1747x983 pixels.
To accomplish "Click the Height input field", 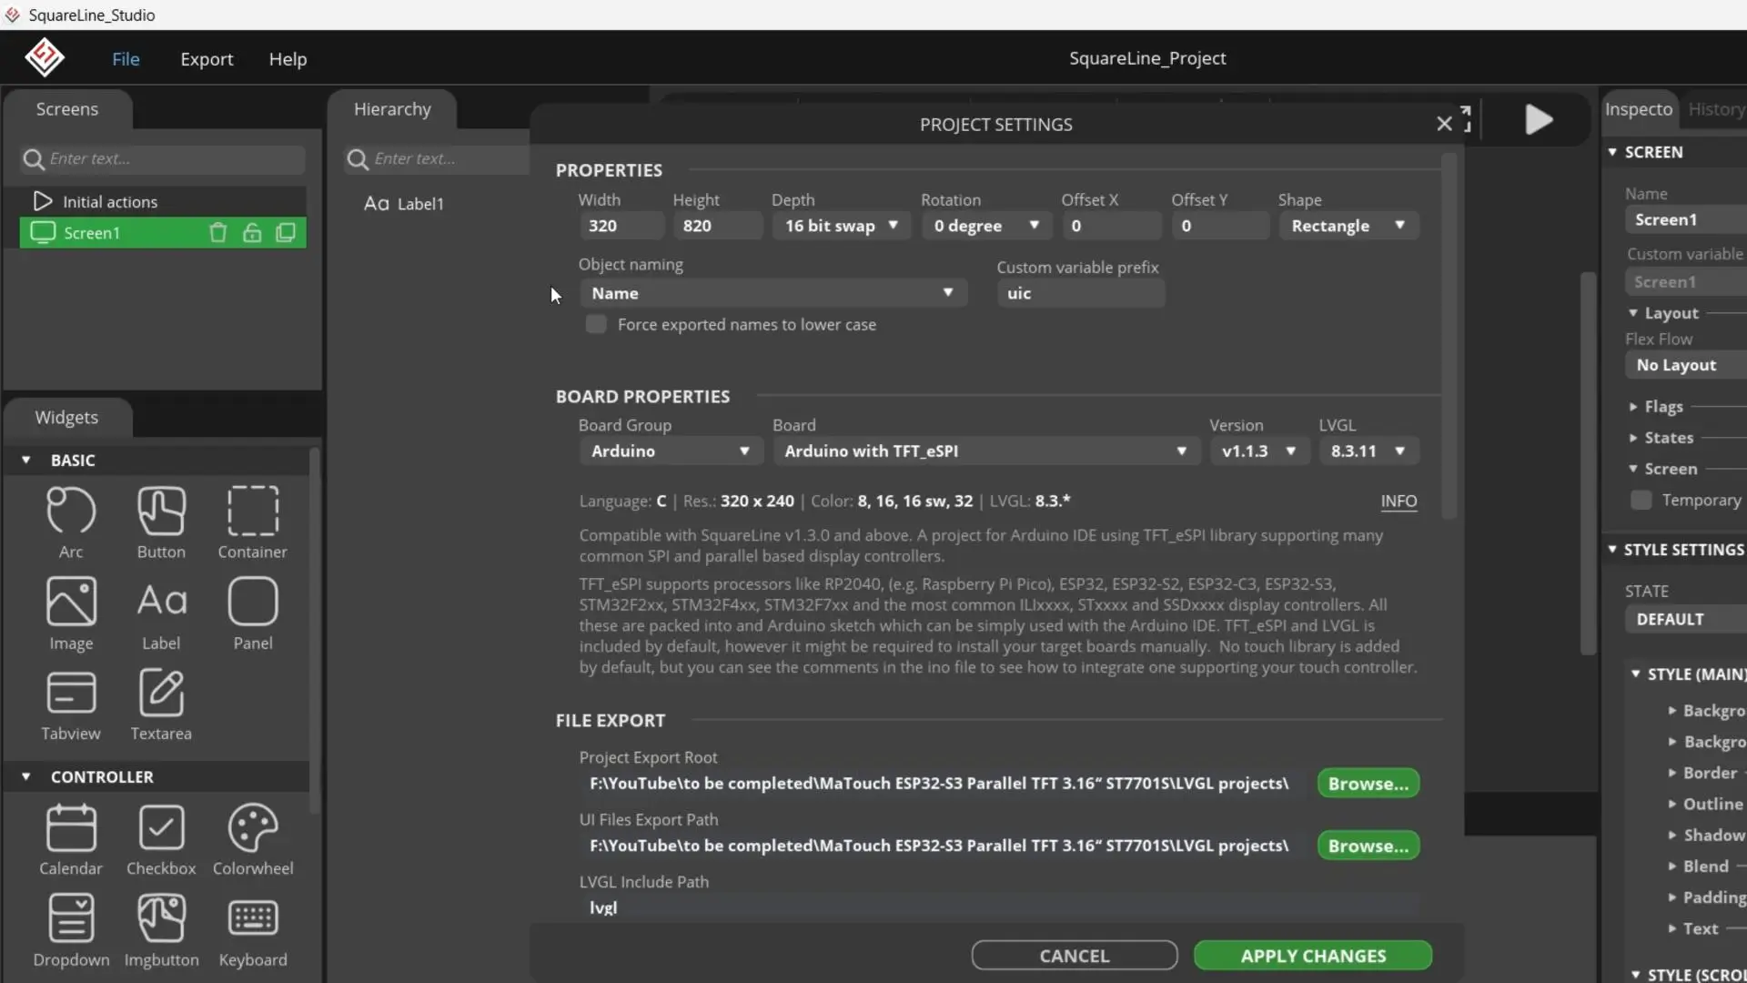I will tap(717, 226).
